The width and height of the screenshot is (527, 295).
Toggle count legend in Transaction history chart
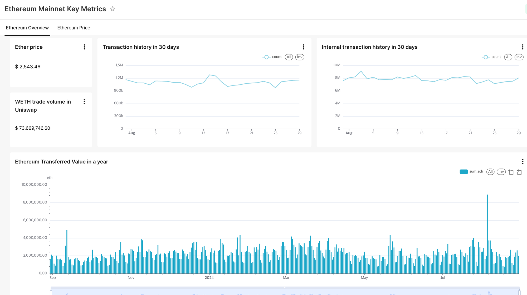272,57
